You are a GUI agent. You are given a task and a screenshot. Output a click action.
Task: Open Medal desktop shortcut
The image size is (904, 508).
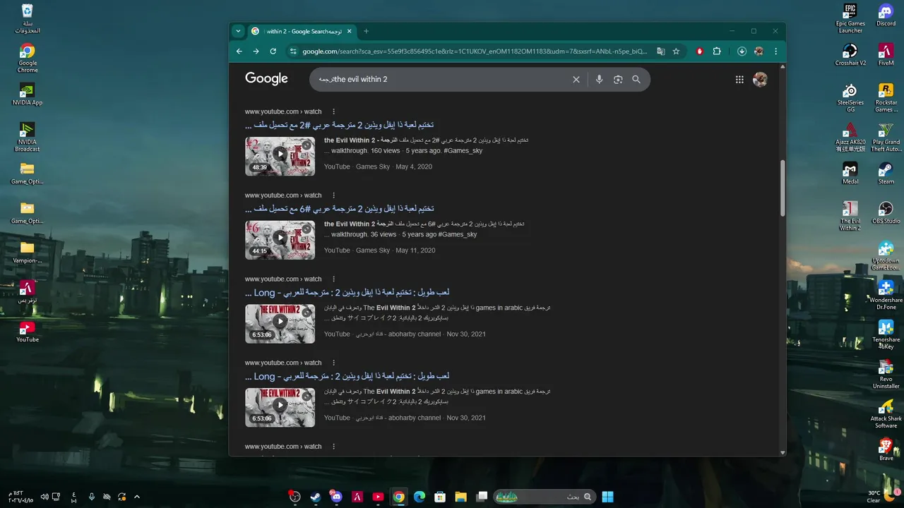click(850, 173)
